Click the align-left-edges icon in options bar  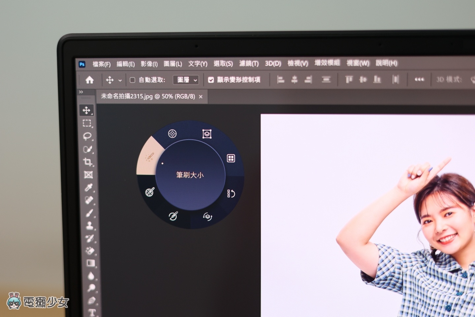281,80
